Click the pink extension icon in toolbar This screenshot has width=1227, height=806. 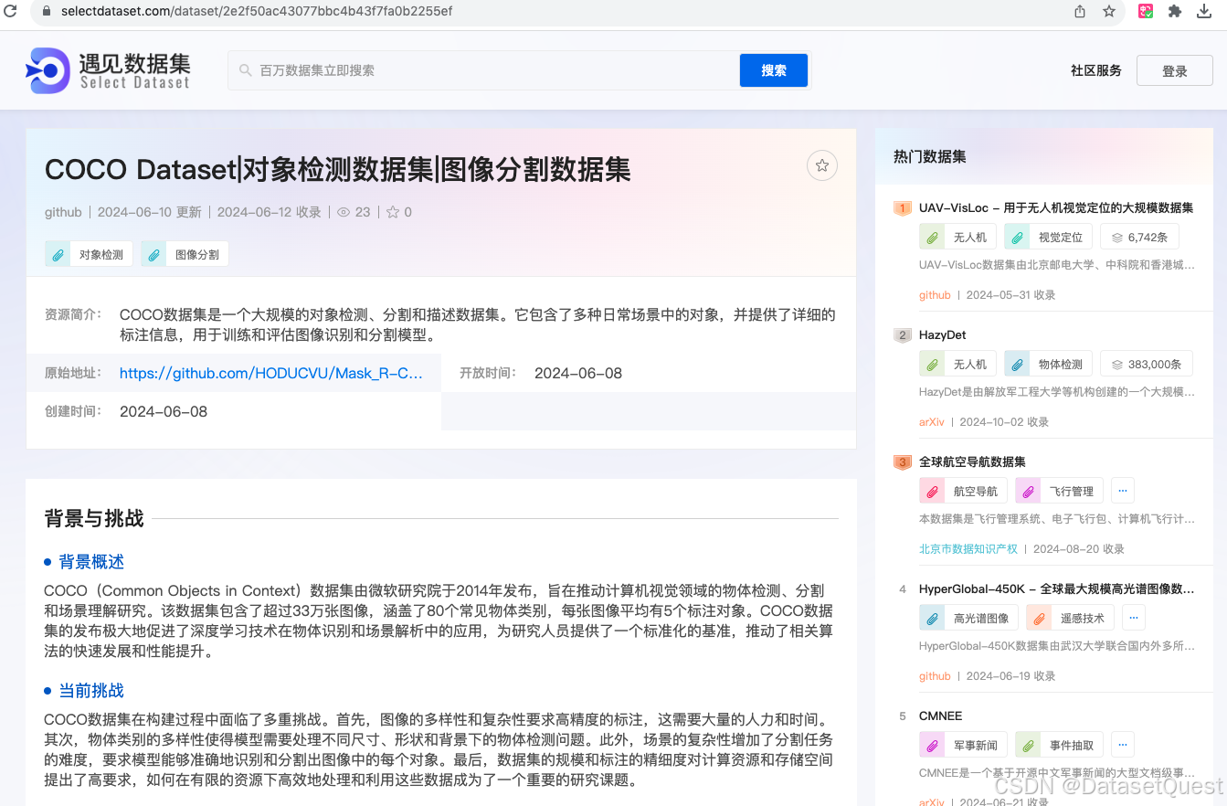pyautogui.click(x=1145, y=11)
